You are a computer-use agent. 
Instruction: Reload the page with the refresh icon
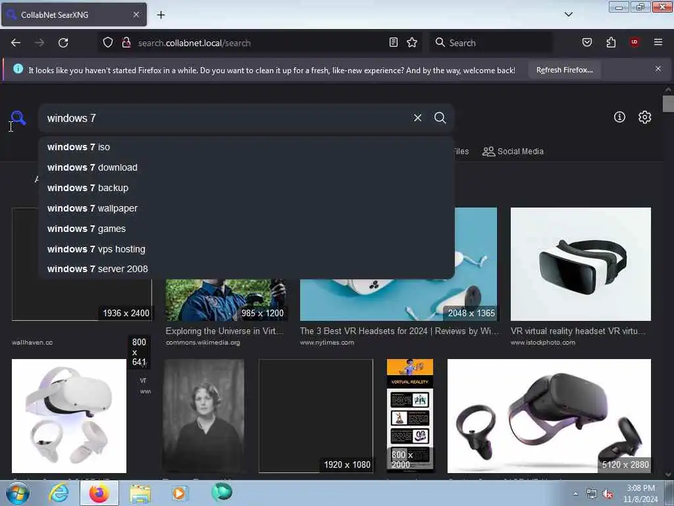pyautogui.click(x=63, y=43)
